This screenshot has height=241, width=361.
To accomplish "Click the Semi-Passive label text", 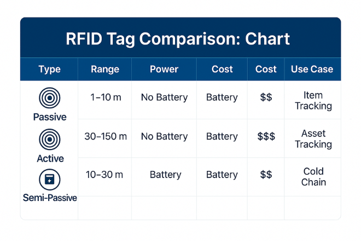I will [50, 198].
